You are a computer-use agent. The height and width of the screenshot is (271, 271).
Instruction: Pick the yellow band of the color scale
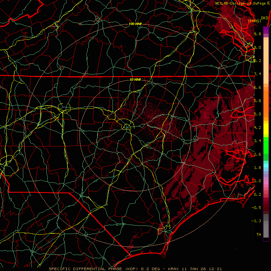[266, 129]
